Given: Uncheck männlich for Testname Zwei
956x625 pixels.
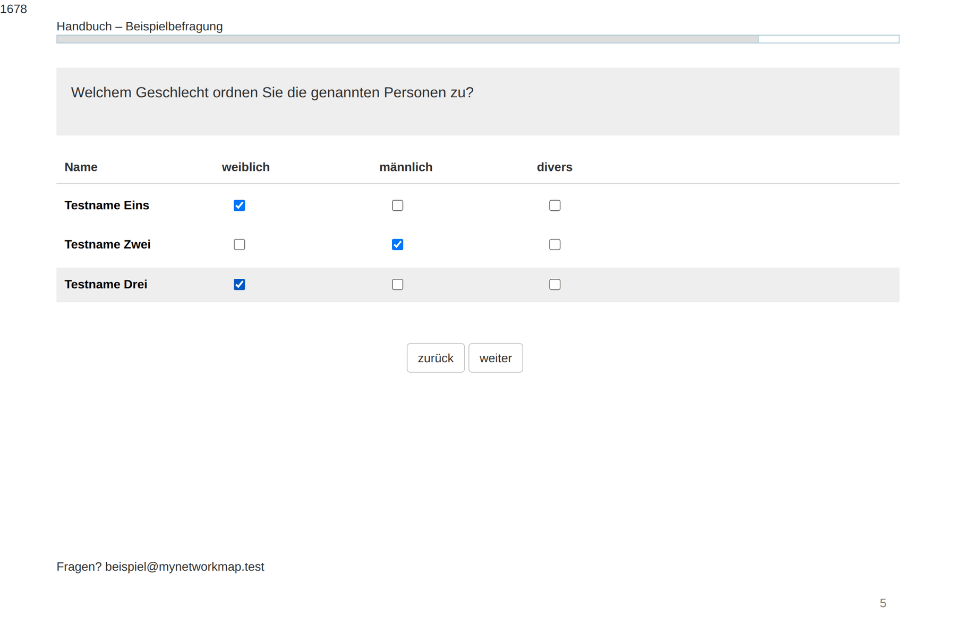Looking at the screenshot, I should [397, 245].
